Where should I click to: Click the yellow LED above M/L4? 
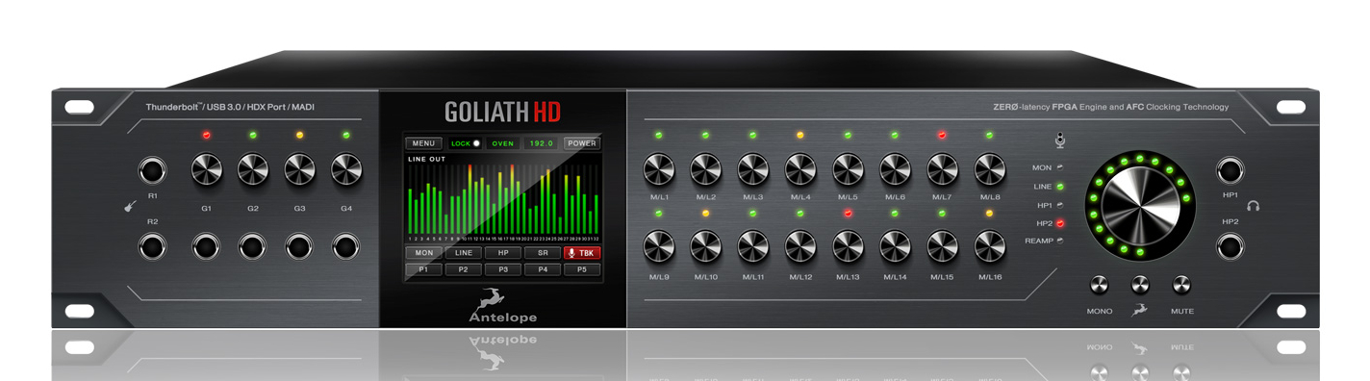[800, 135]
